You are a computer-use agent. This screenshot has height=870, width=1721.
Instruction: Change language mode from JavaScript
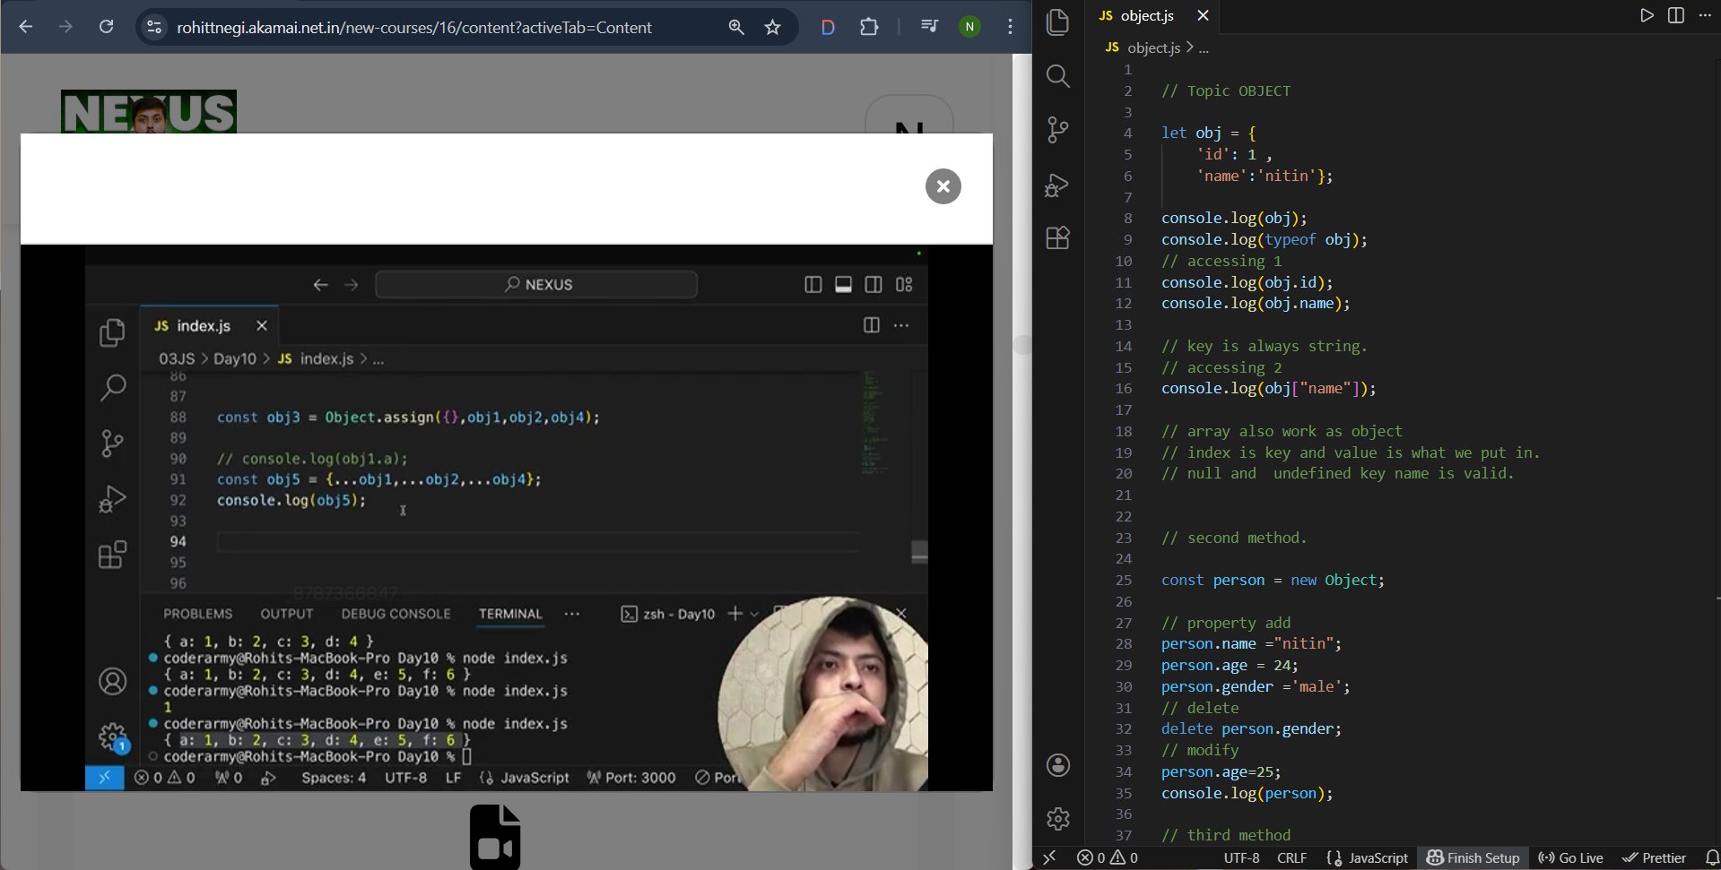coord(1367,857)
